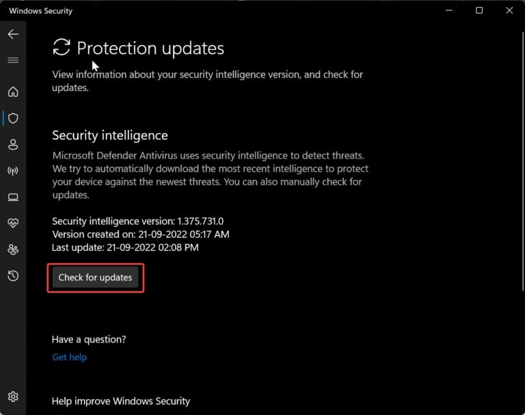The image size is (525, 415).
Task: Open the hamburger navigation menu
Action: pyautogui.click(x=13, y=60)
